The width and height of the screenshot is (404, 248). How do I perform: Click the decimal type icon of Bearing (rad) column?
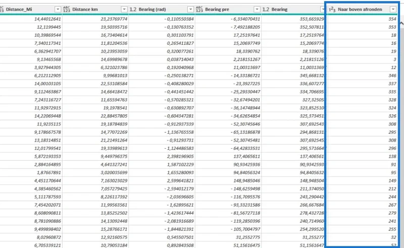(133, 9)
